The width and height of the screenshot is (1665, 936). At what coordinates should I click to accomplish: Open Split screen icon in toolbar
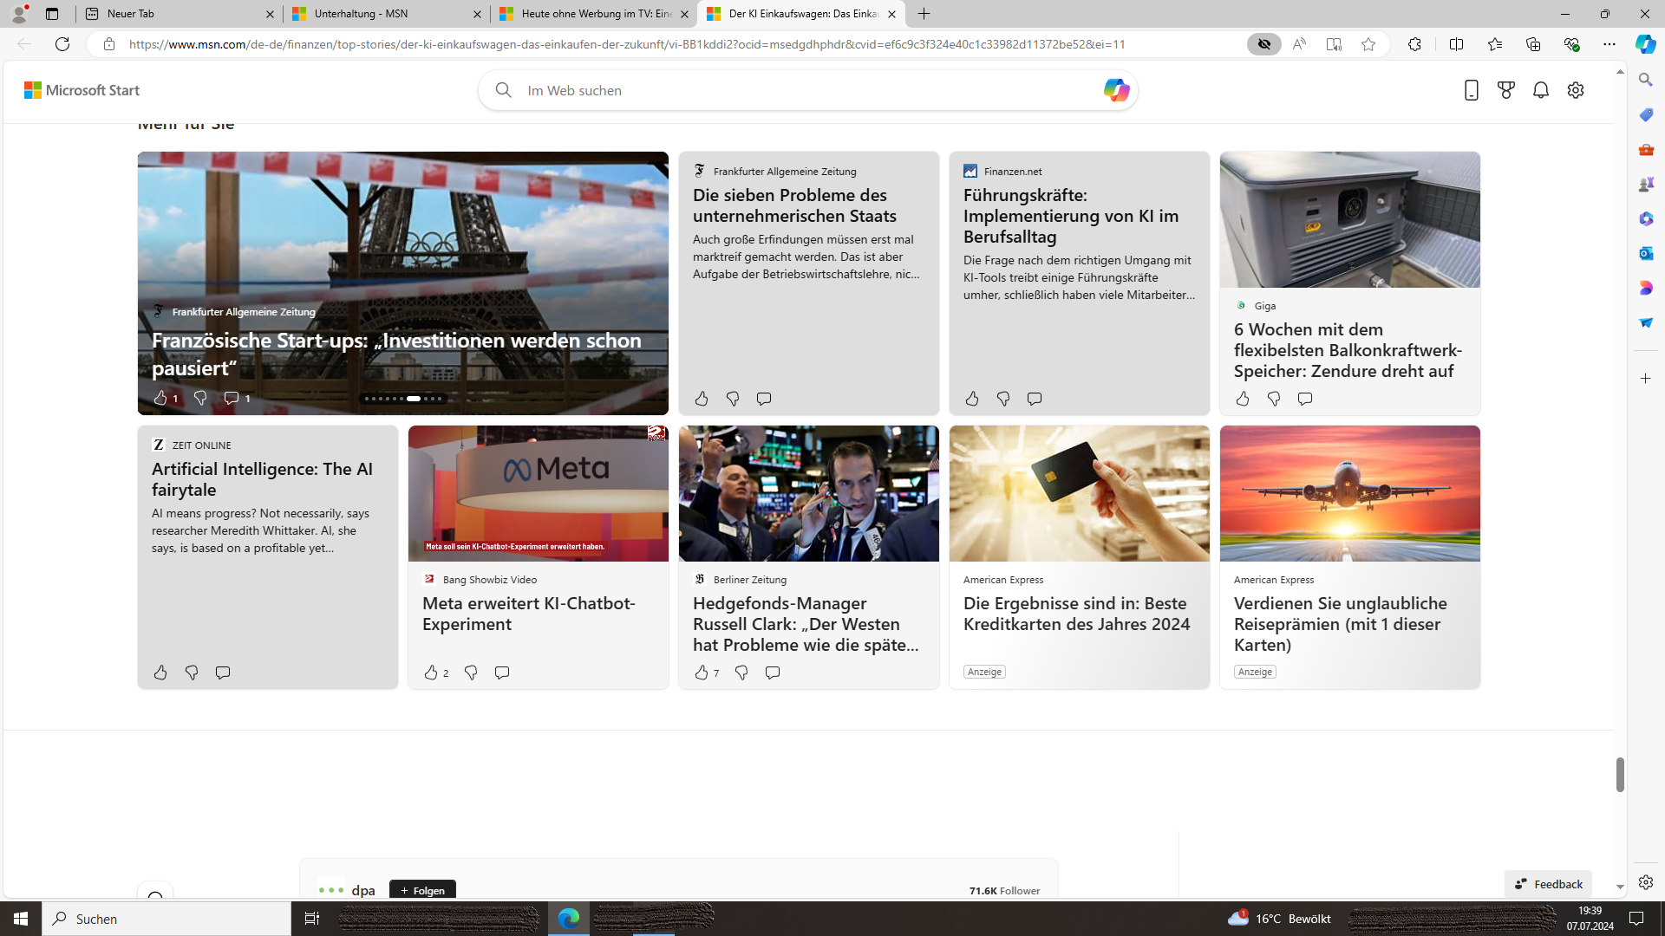point(1456,44)
